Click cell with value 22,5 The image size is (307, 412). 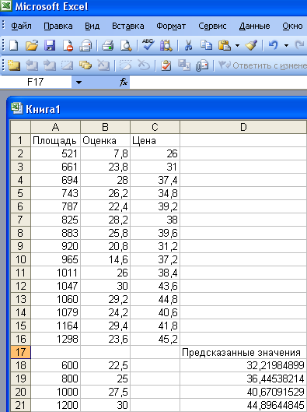tap(105, 365)
